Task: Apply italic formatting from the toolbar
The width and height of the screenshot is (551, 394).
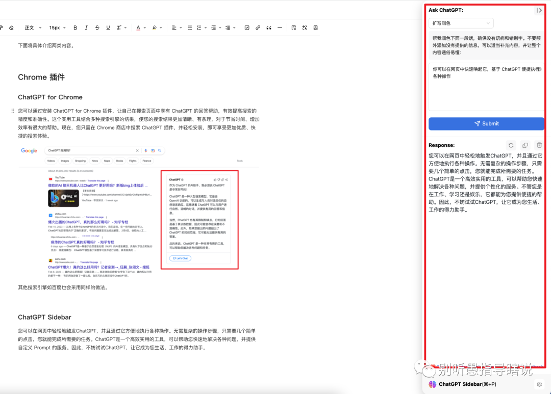Action: pos(86,28)
